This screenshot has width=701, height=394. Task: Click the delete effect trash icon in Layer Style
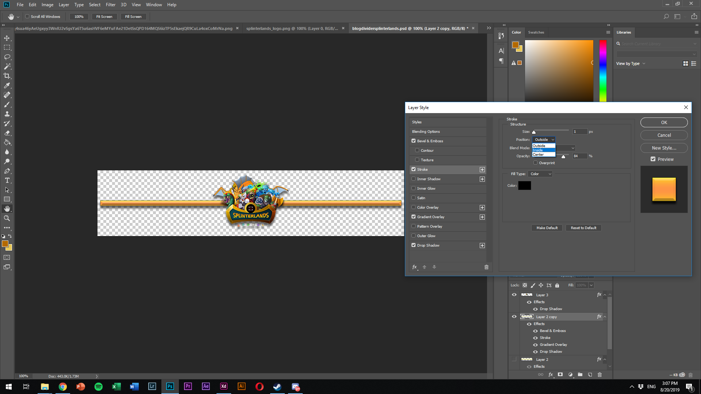tap(486, 267)
